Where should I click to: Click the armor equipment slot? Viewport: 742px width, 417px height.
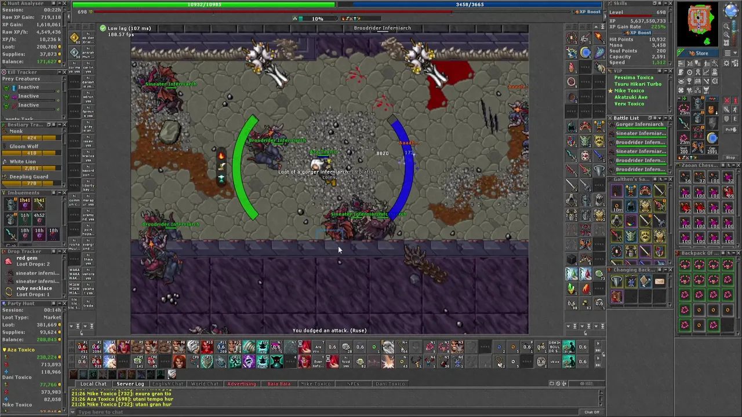(x=697, y=117)
